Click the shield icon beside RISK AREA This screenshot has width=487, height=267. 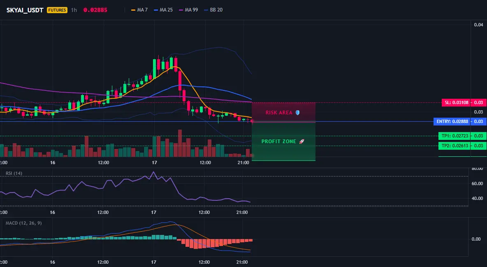(x=297, y=113)
